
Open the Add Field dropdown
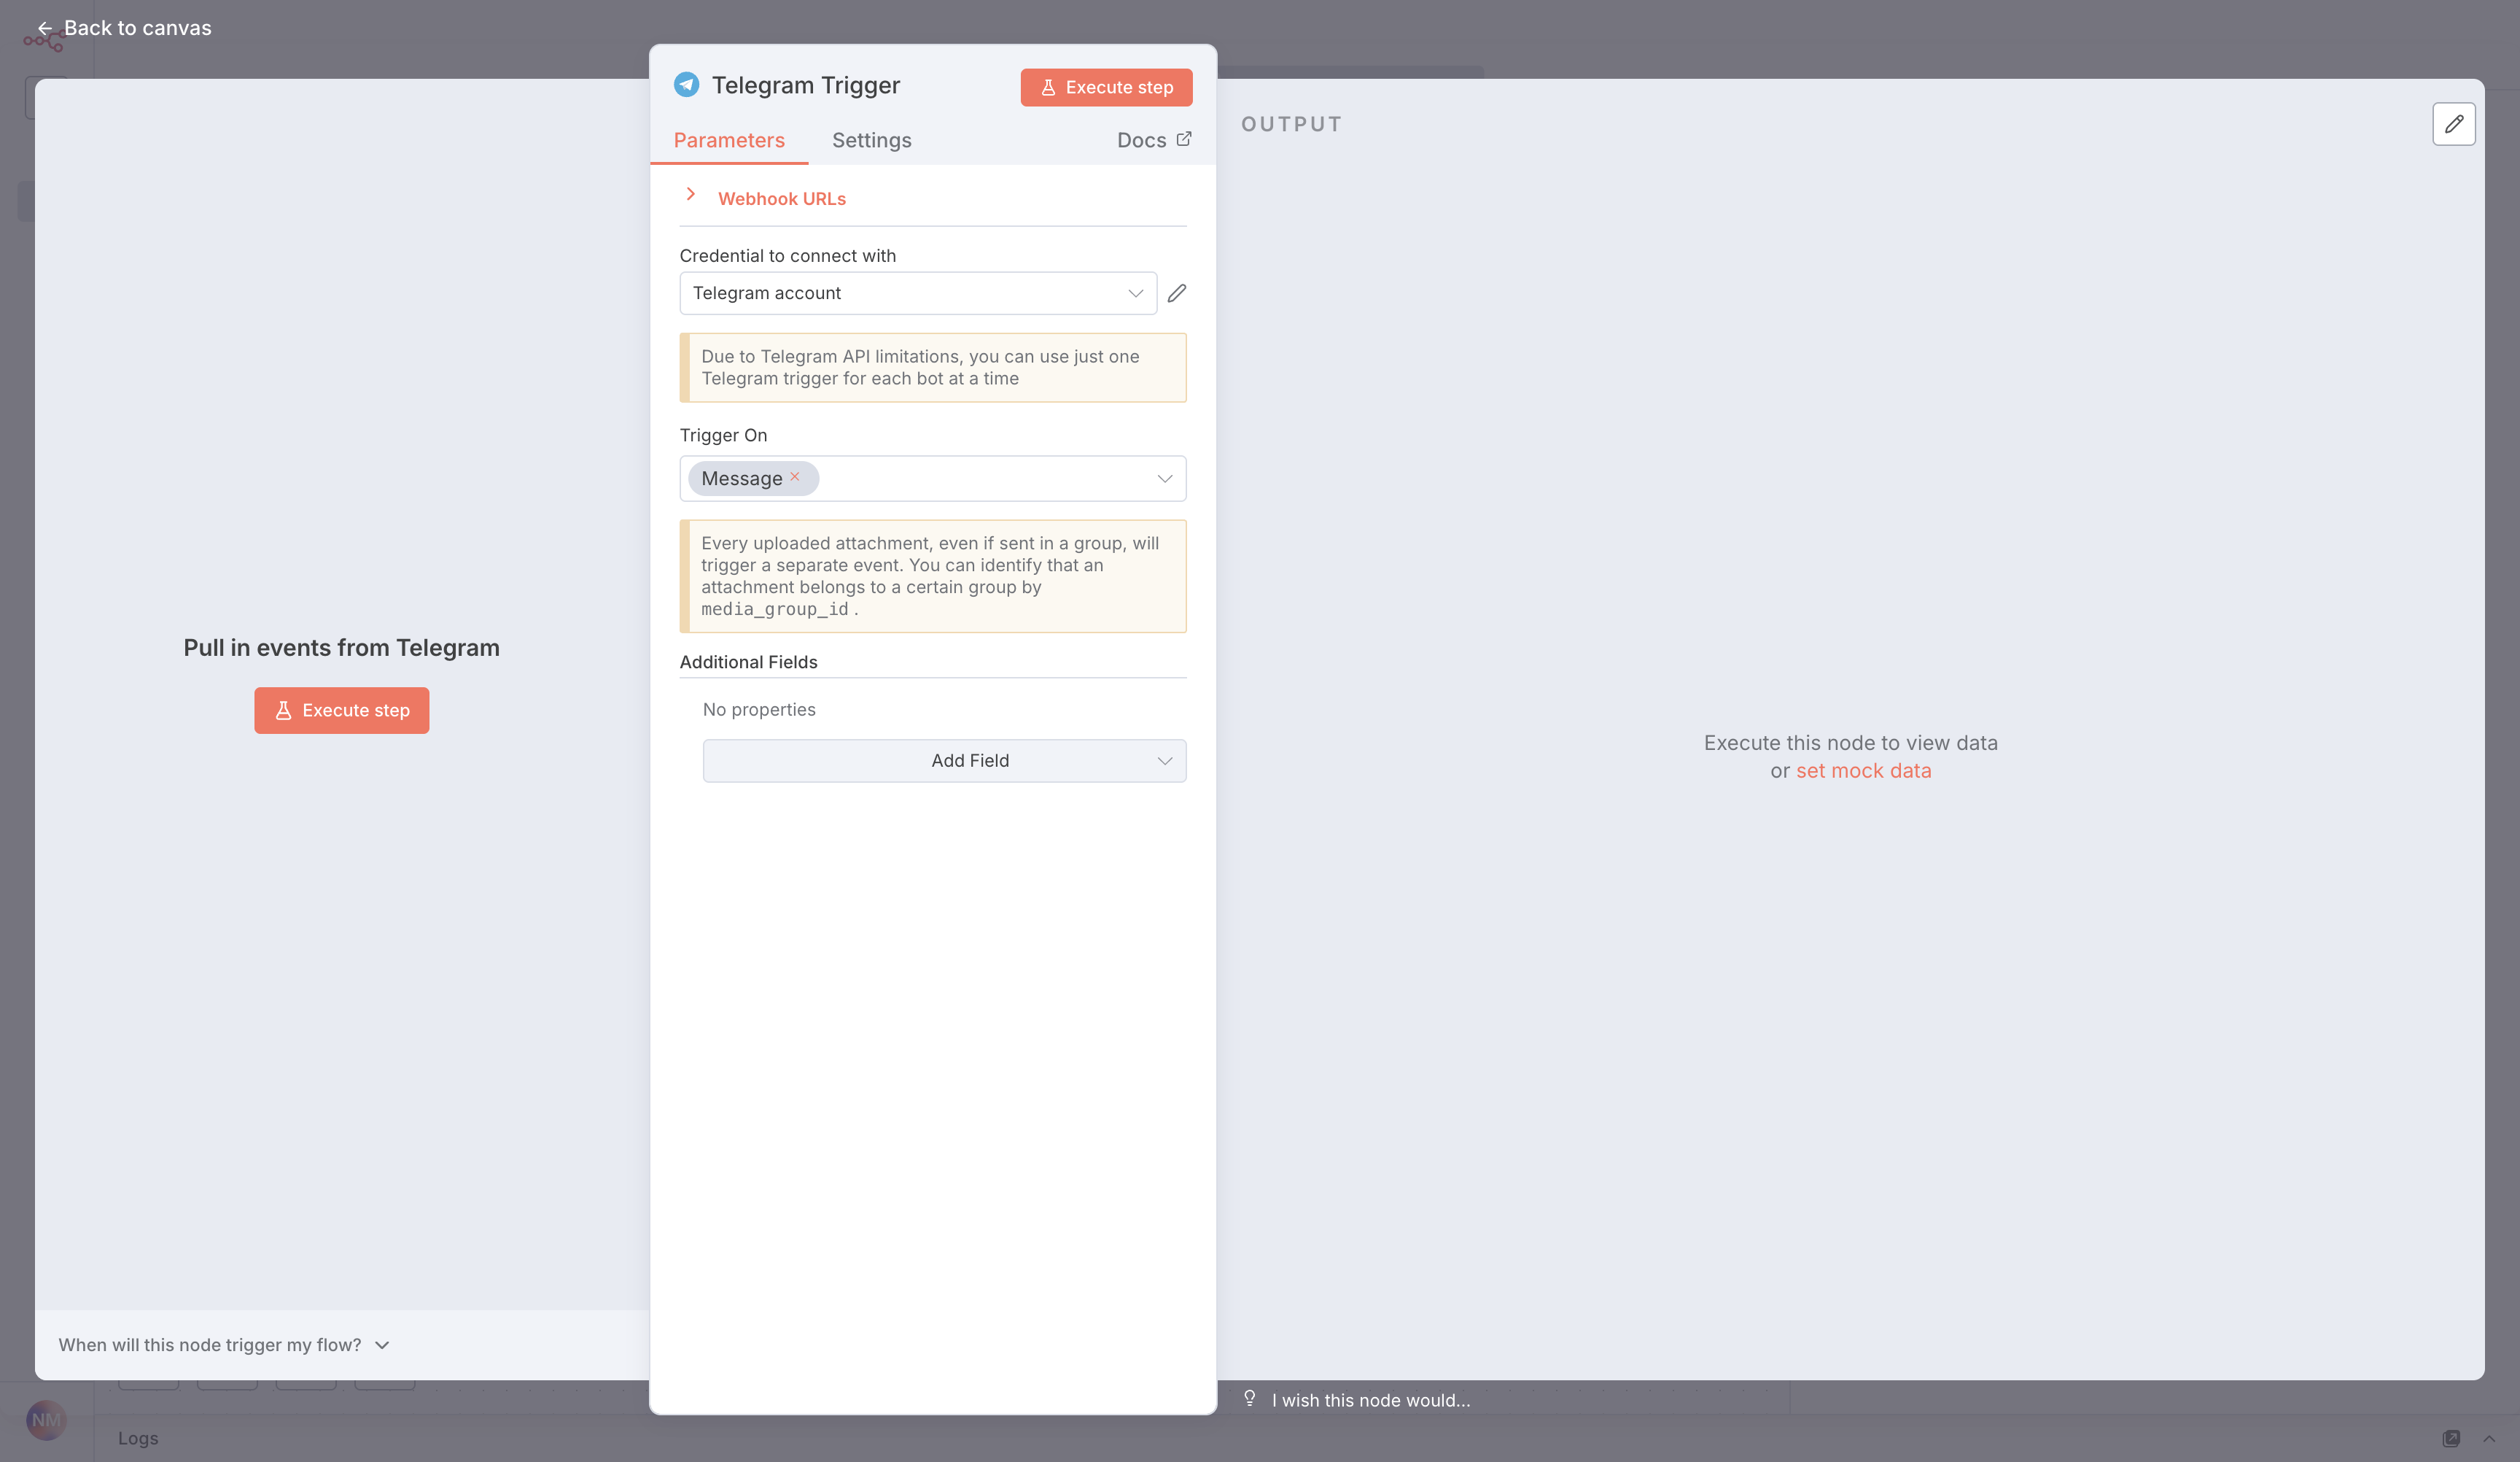[944, 760]
